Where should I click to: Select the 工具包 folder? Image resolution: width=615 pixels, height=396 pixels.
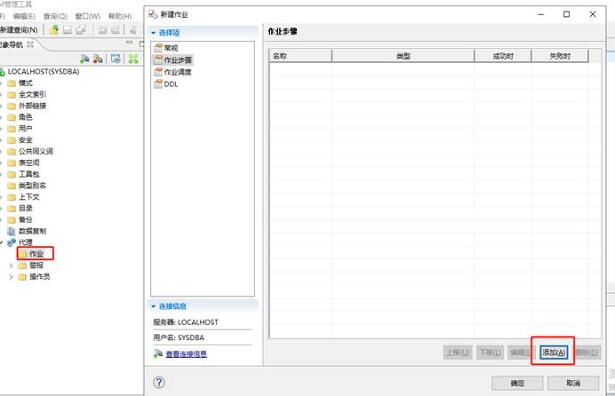29,174
